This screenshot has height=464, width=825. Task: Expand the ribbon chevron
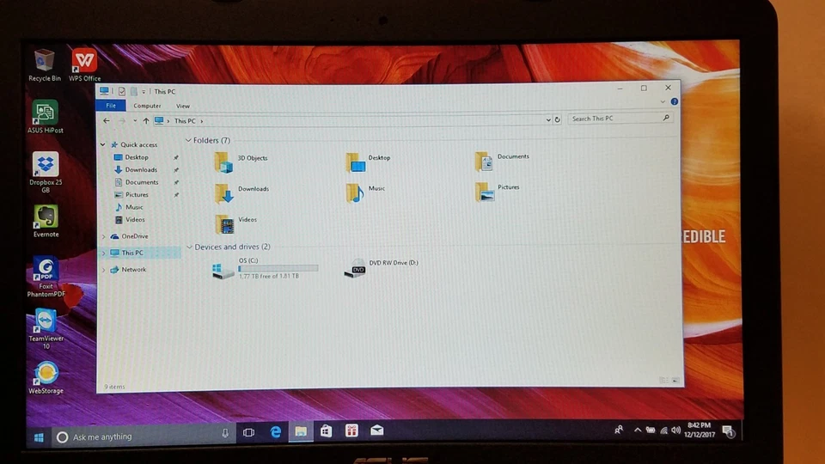[663, 101]
